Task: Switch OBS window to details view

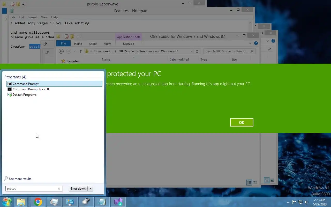Action: pyautogui.click(x=249, y=182)
